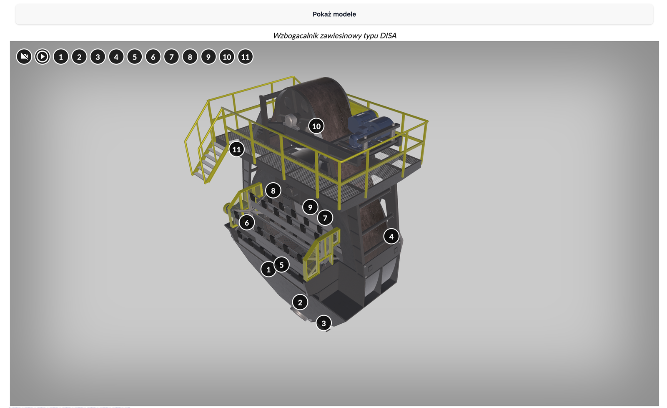Viewport: 667px width, 408px height.
Task: Expand the Pokaż modele panel
Action: click(x=334, y=14)
